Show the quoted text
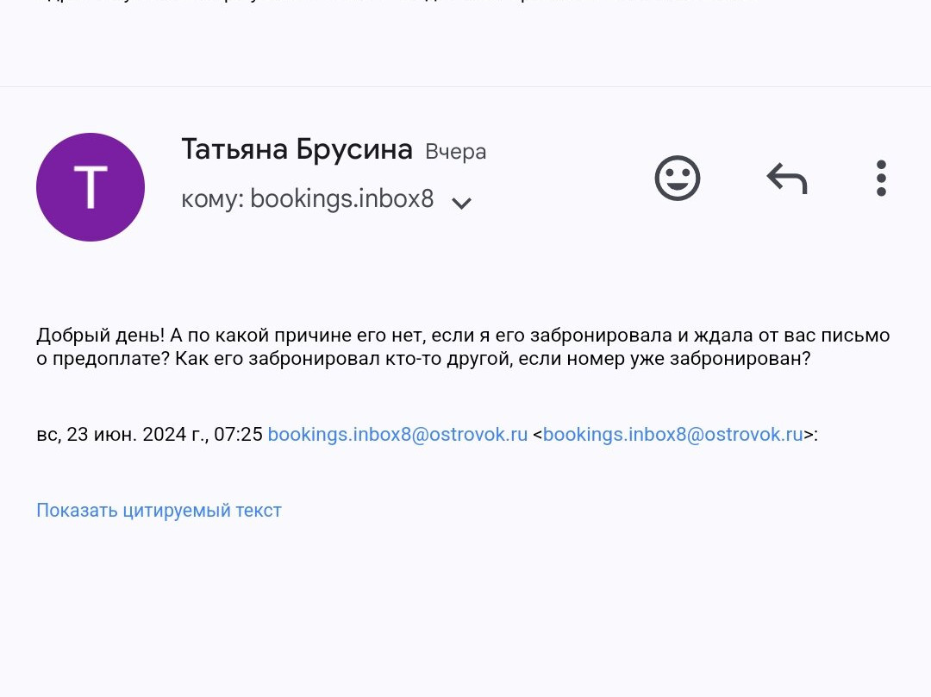Viewport: 931px width, 697px height. [x=159, y=510]
